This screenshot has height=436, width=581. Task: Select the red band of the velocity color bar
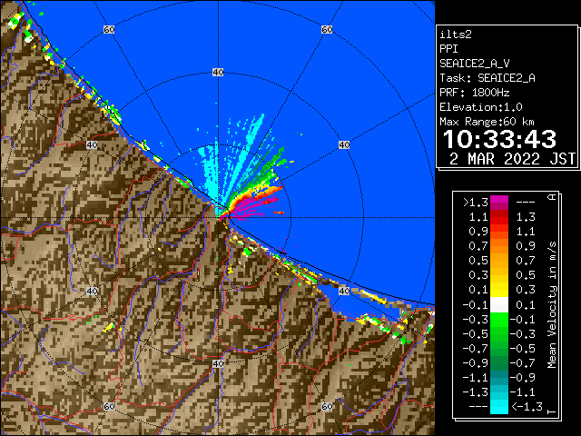point(499,217)
